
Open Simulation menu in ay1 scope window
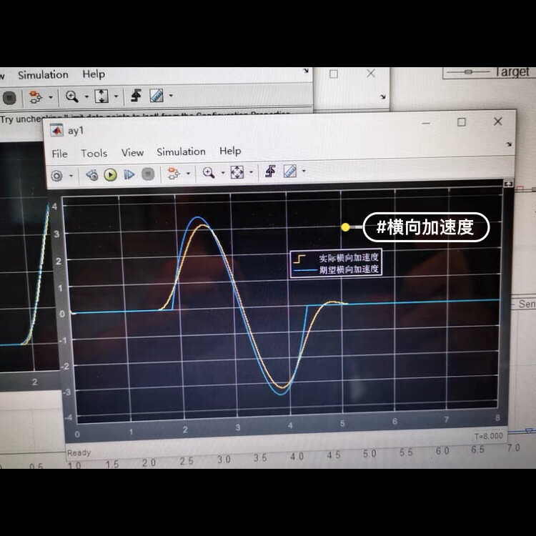(181, 152)
